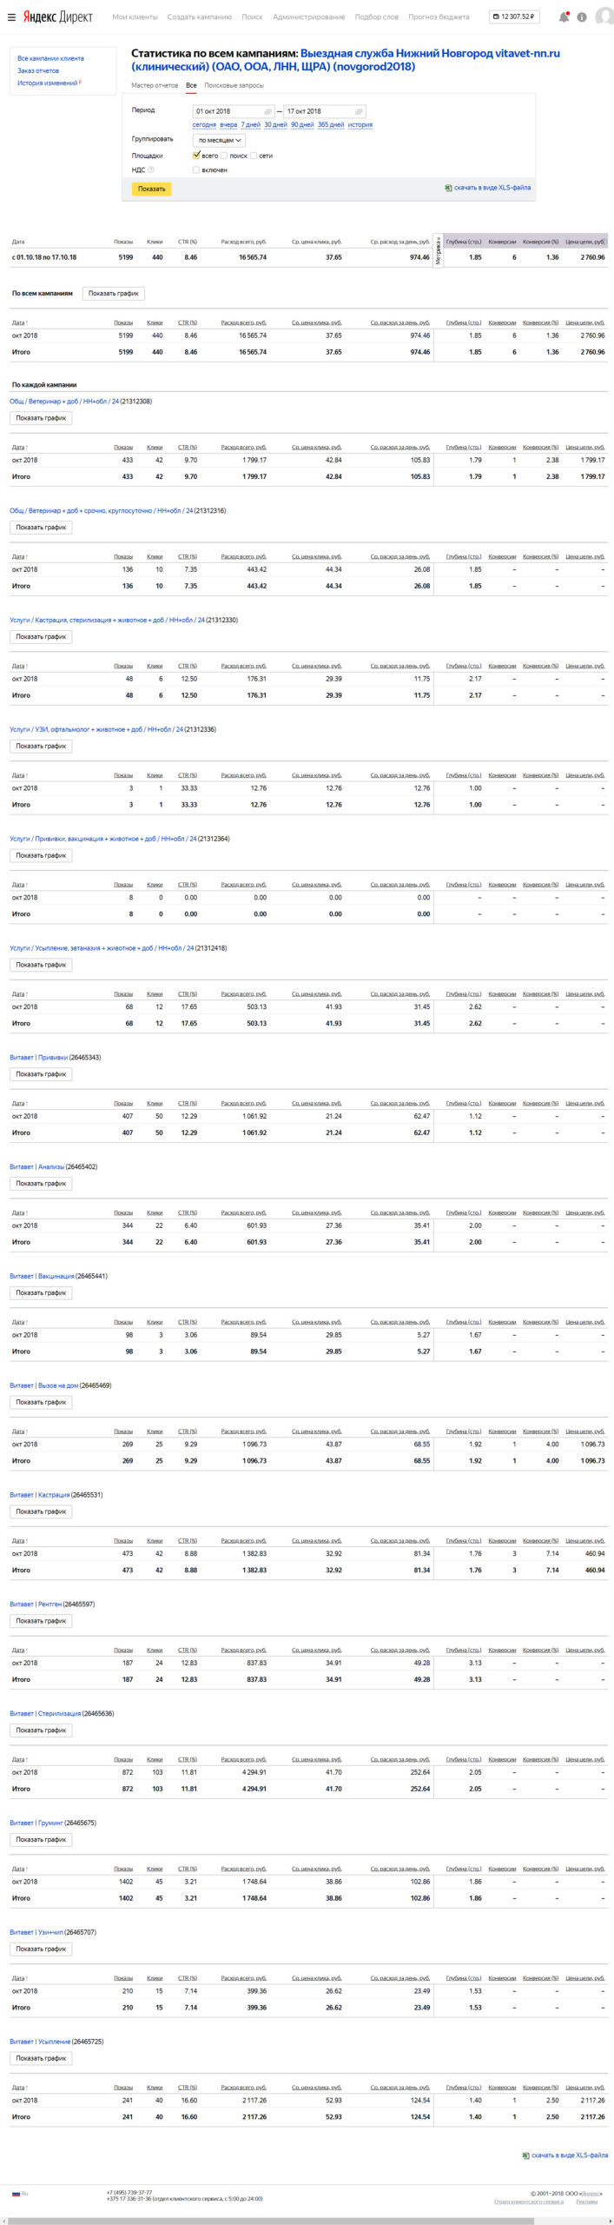614x2225 pixels.
Task: Click the yellow Показать button
Action: [151, 189]
